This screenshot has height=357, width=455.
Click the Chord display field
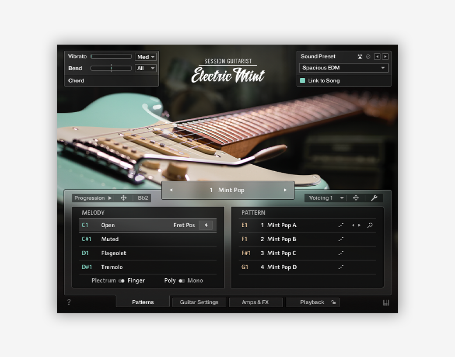coord(111,80)
